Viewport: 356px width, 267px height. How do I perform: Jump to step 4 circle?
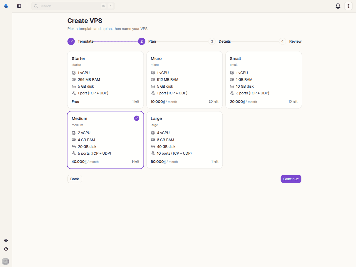(x=282, y=41)
